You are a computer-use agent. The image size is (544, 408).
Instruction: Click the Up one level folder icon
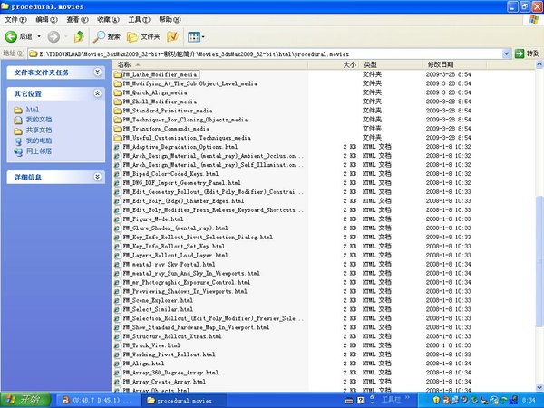[79, 36]
